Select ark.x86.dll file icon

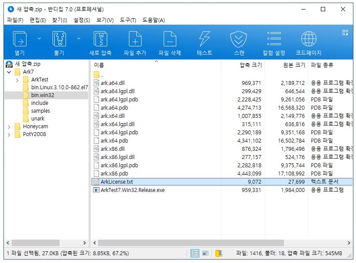[x=96, y=149]
